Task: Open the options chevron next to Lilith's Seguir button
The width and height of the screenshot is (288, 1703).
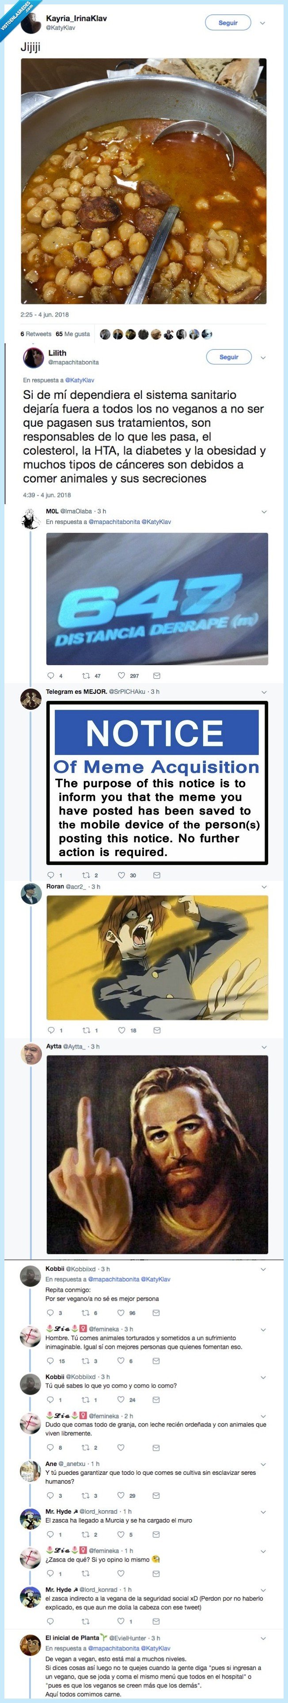Action: (x=263, y=357)
